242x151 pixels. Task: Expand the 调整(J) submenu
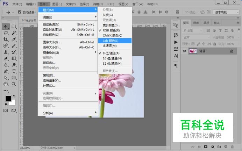coord(69,17)
